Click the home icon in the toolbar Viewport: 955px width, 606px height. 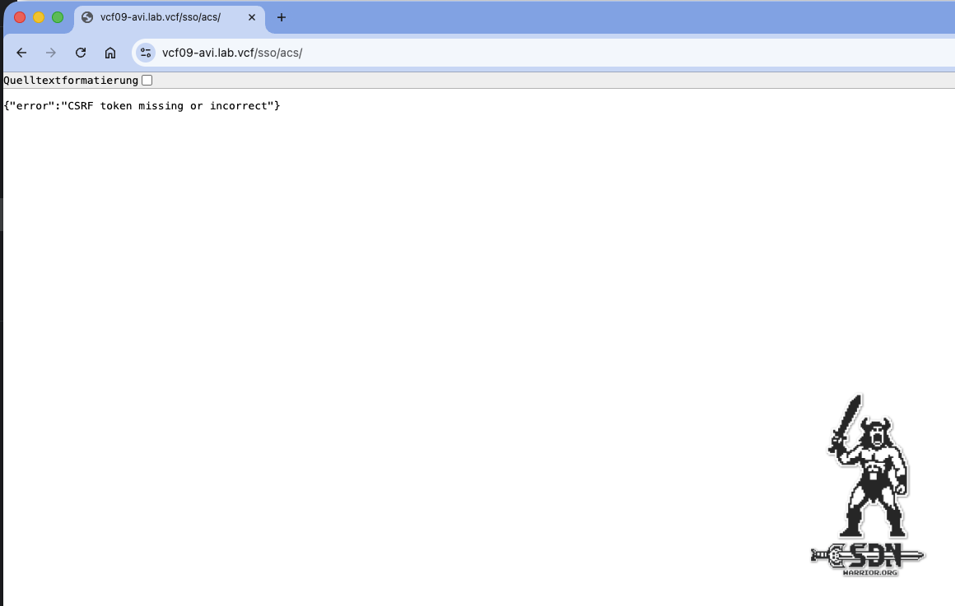coord(110,53)
